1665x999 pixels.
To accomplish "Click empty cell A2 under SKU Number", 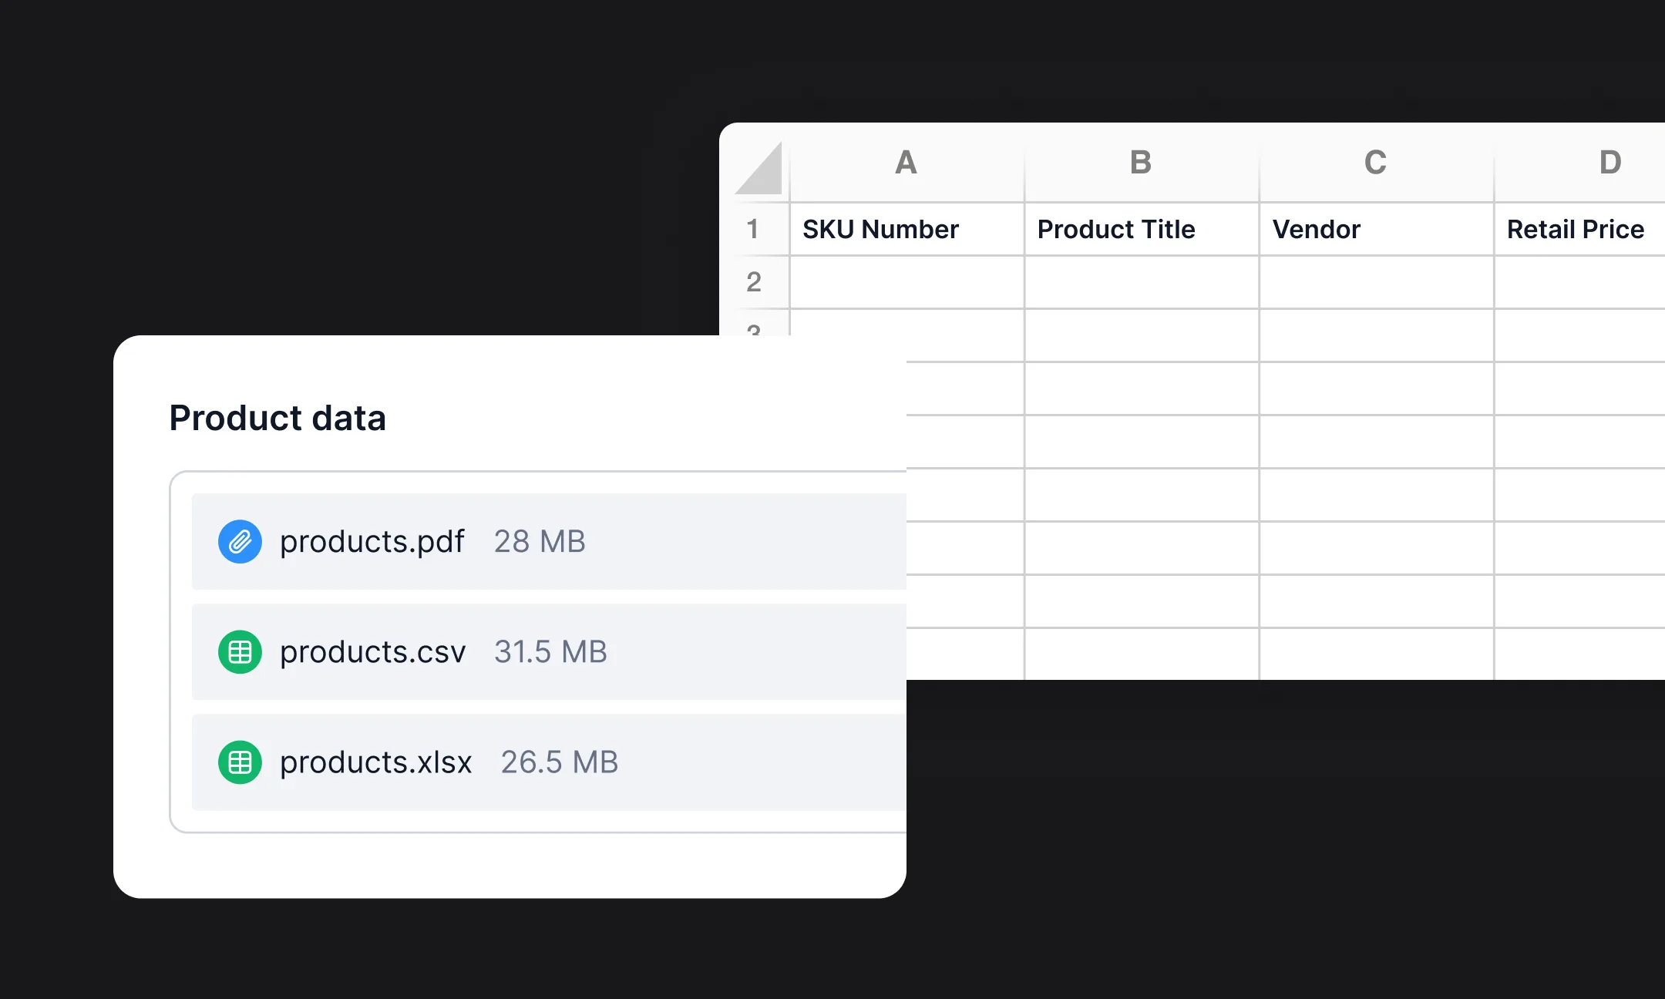I will [906, 282].
